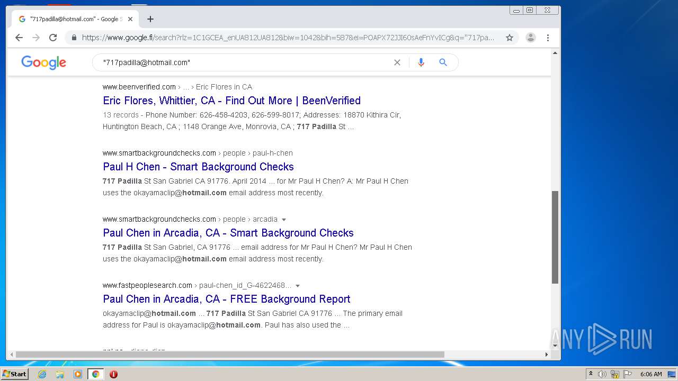Expand the dropdown arrow beside the arcadia breadcrumb
Viewport: 678px width, 381px height.
284,220
